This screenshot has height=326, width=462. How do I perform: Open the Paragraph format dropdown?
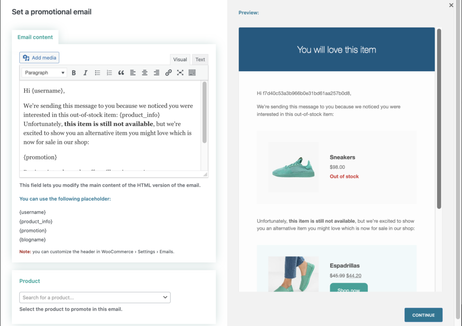pyautogui.click(x=44, y=73)
